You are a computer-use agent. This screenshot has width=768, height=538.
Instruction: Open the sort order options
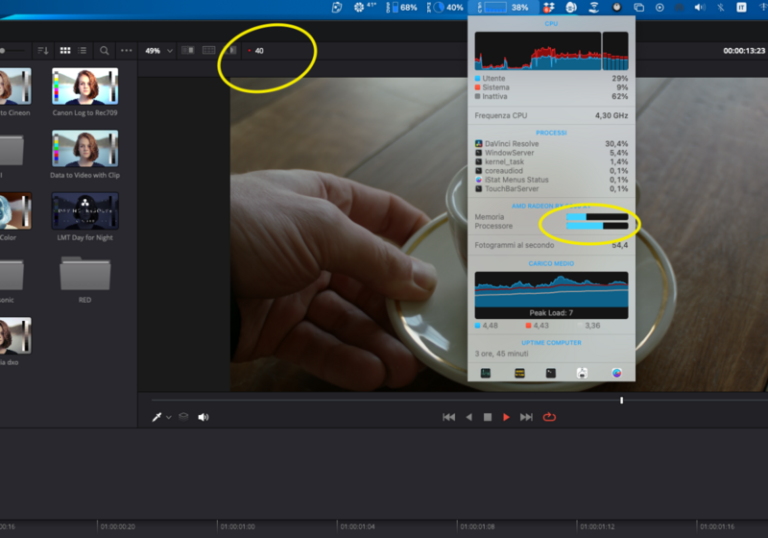tap(43, 50)
